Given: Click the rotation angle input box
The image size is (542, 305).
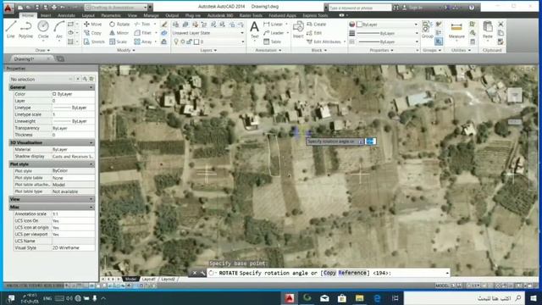Looking at the screenshot, I should 371,141.
